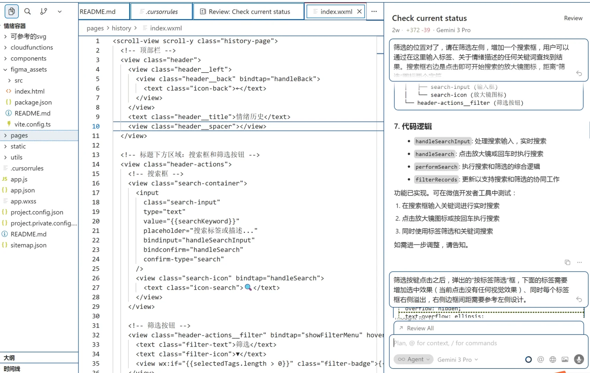The height and width of the screenshot is (373, 590).
Task: Click the handleSearchInput code chip in chat
Action: (x=443, y=141)
